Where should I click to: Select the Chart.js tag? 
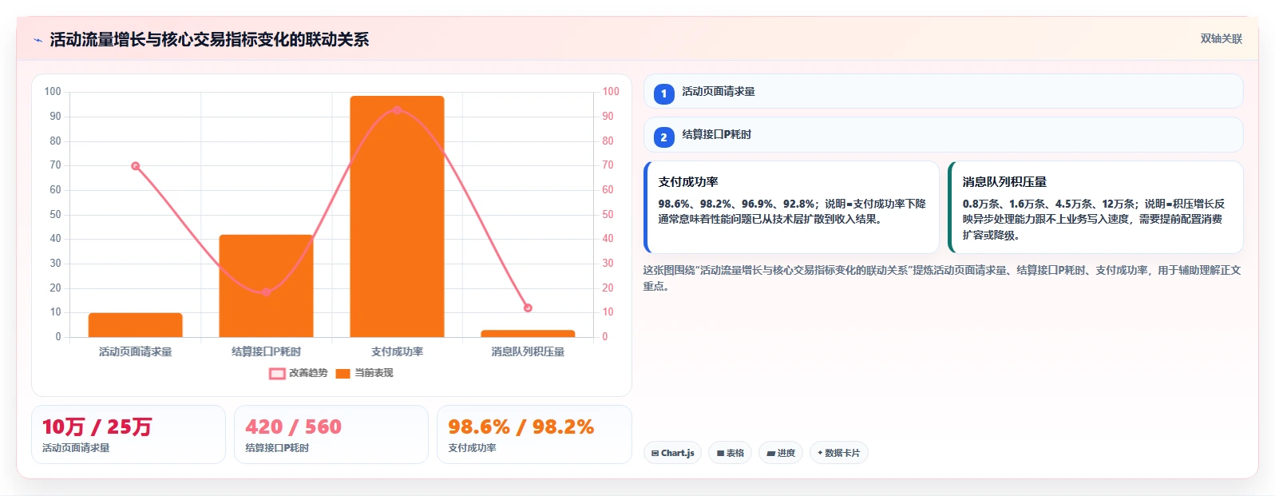672,453
